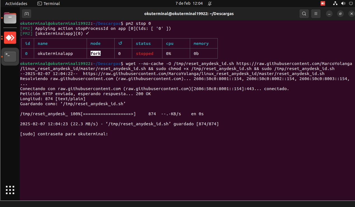Open the calendar from the date and time
355x207 pixels.
point(185,4)
